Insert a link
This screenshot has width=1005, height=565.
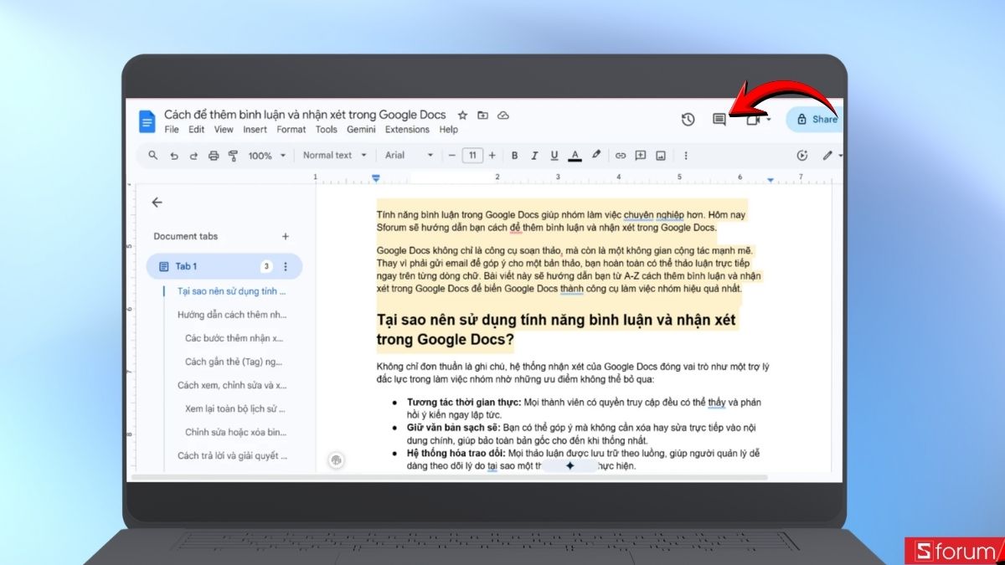621,155
